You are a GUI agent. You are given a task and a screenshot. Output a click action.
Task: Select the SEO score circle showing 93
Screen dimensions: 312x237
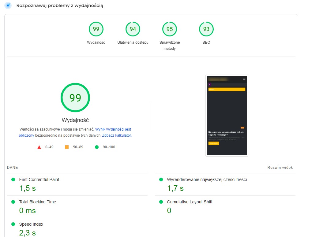(x=206, y=29)
